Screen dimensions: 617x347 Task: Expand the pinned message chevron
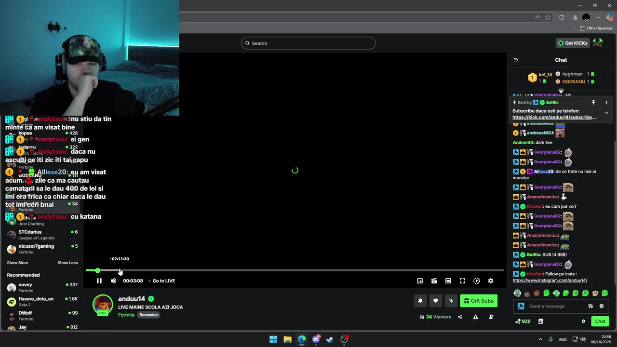606,113
